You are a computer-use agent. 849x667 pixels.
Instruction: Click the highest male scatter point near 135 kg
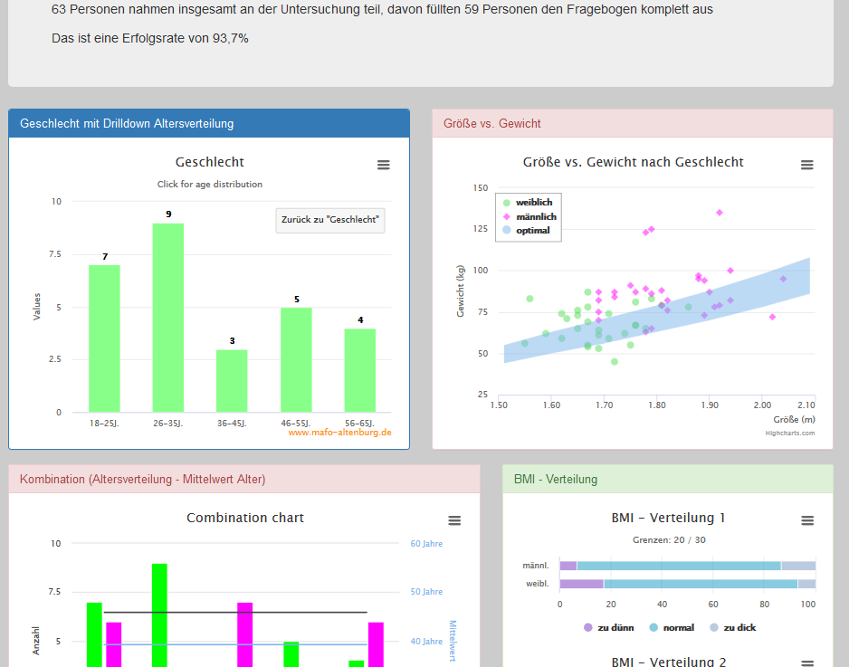point(720,213)
